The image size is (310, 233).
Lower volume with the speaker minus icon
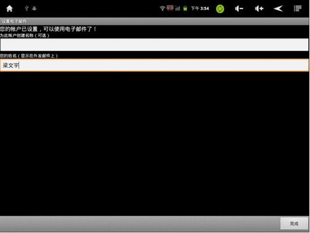coord(239,9)
